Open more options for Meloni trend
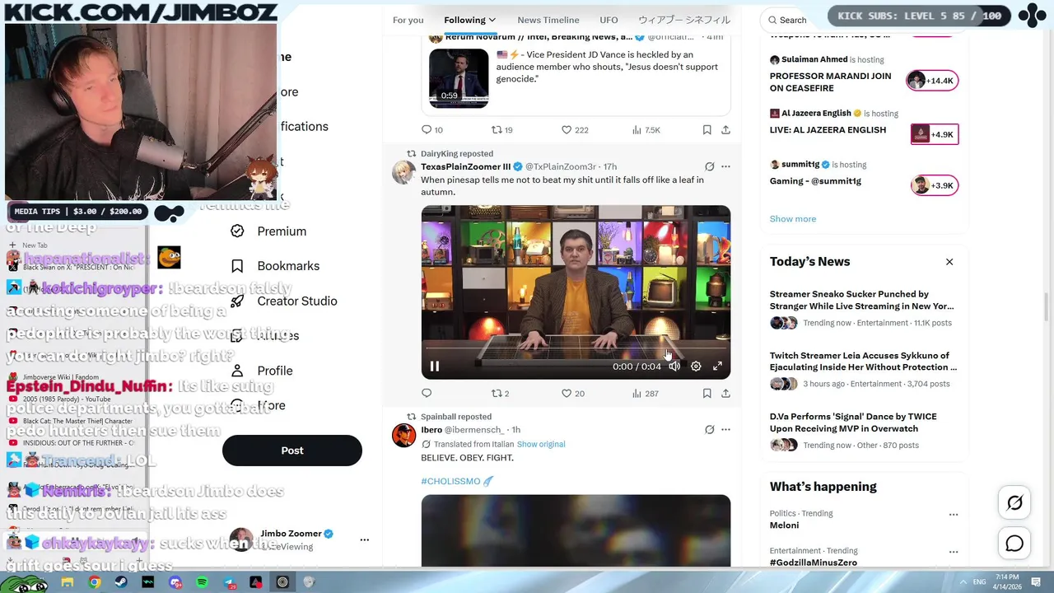 click(x=954, y=514)
